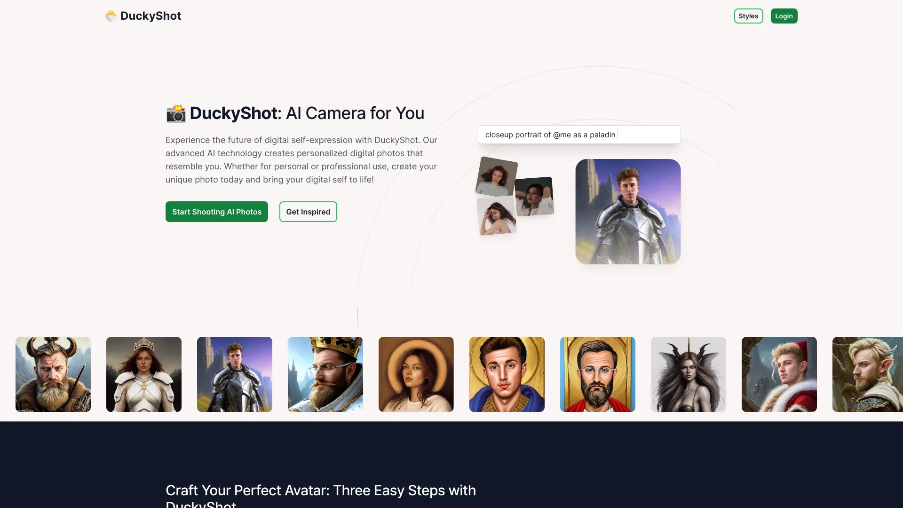Select the blue-highlighted portrait thumbnail

coord(598,373)
